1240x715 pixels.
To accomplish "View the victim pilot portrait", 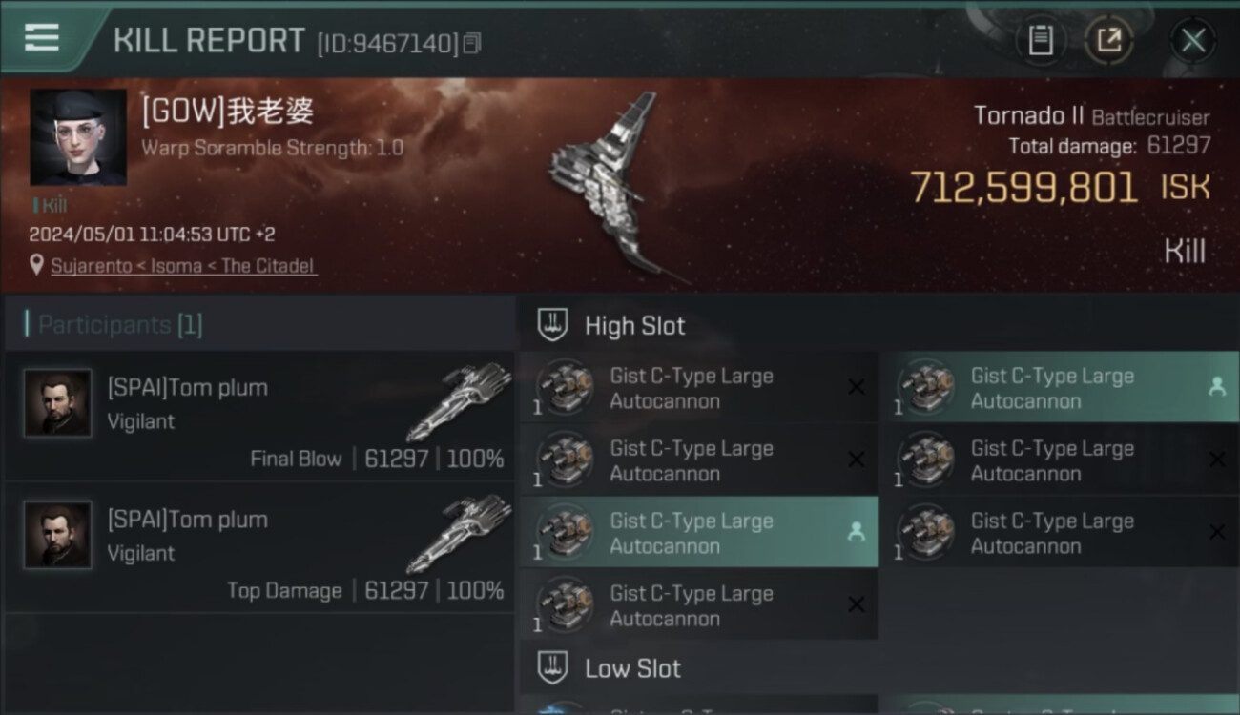I will tap(77, 137).
